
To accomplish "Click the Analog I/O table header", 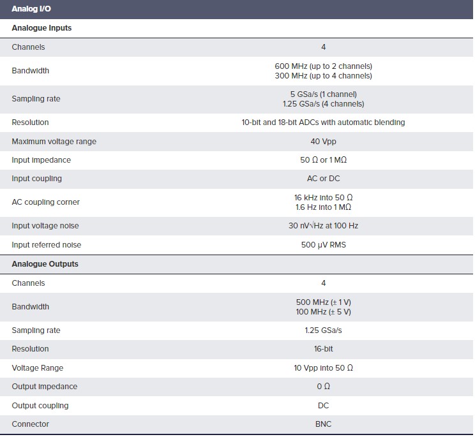I will click(x=236, y=9).
